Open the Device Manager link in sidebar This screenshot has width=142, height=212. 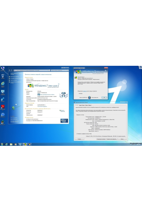pyautogui.click(x=15, y=76)
